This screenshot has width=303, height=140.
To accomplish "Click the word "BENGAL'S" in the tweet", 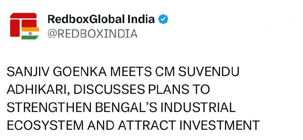I will 126,107.
